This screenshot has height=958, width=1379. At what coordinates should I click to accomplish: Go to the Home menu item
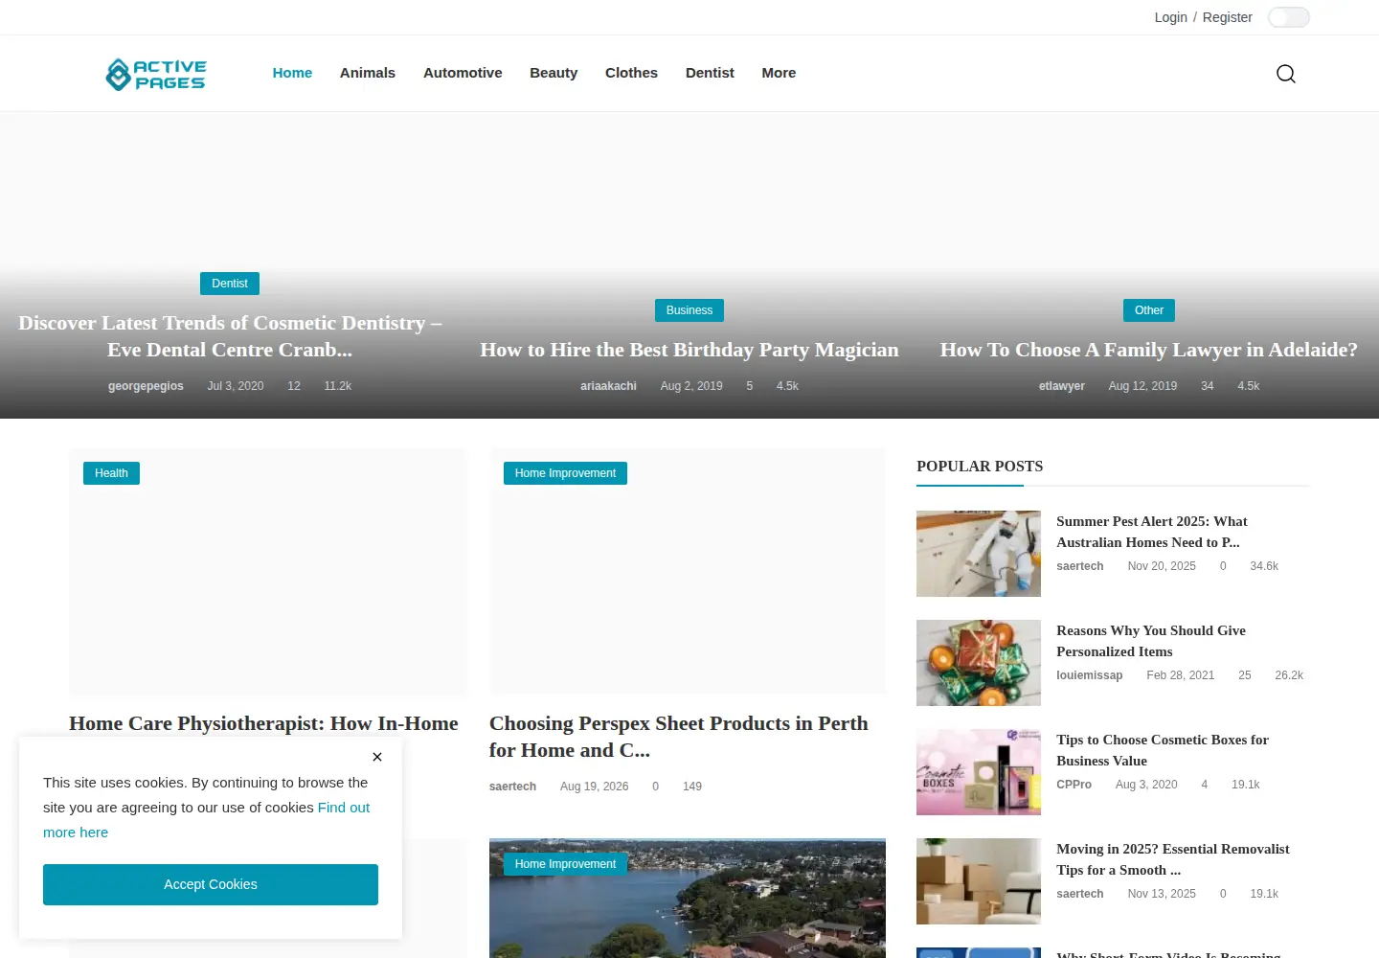tap(292, 73)
